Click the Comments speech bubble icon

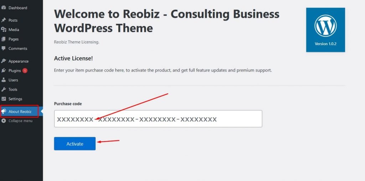pyautogui.click(x=3, y=48)
